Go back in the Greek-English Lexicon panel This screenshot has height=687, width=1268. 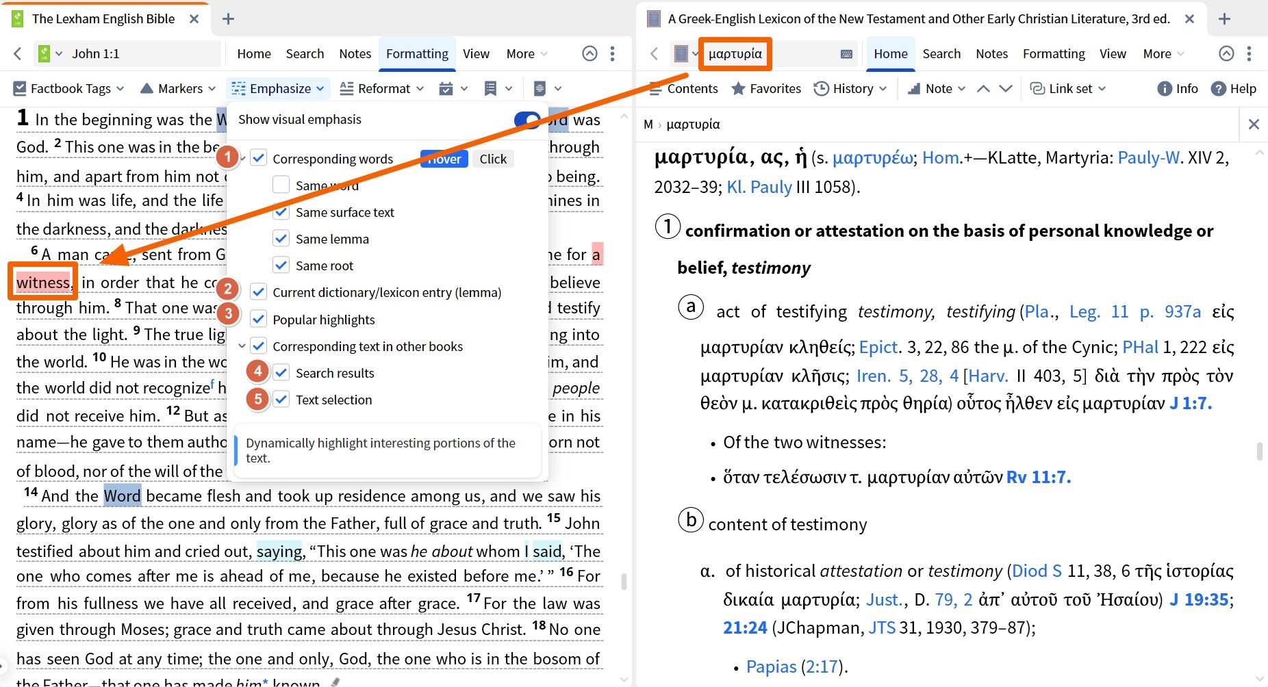tap(655, 53)
